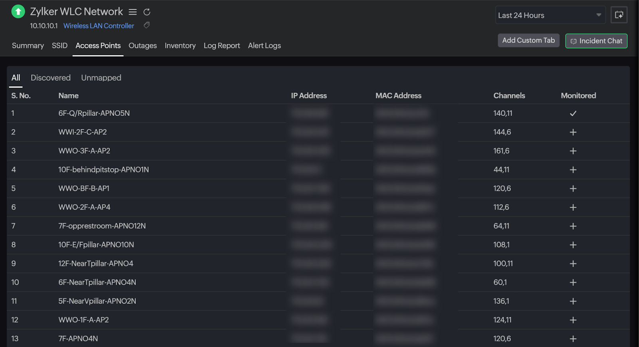The width and height of the screenshot is (639, 347).
Task: Open the hamburger menu beside Zylker WLC Network
Action: point(133,12)
